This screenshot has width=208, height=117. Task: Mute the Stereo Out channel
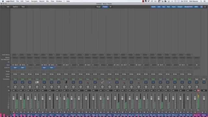(195, 112)
